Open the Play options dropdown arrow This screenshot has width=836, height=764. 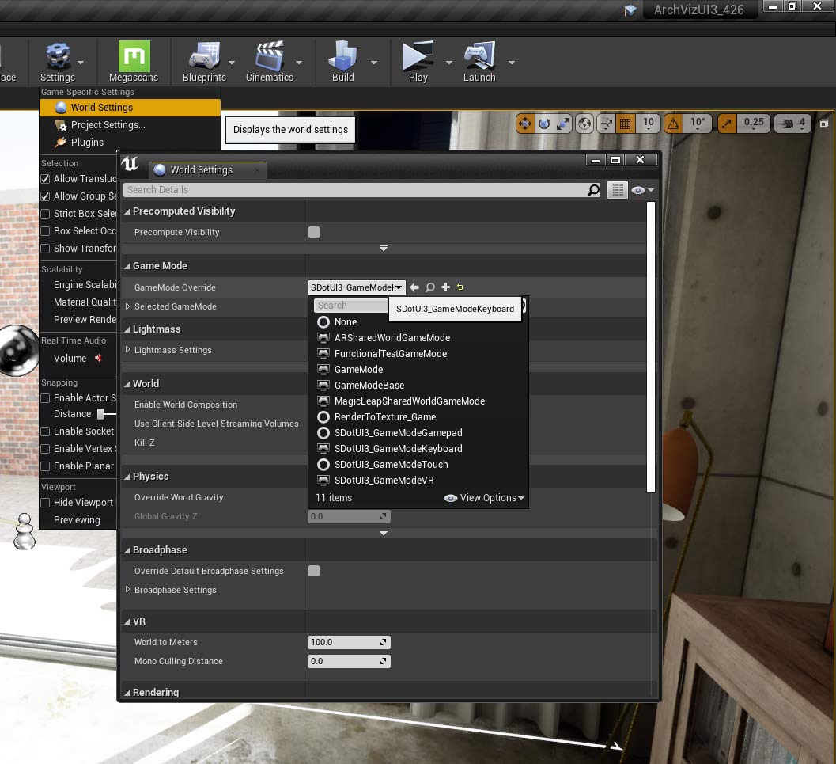point(449,63)
